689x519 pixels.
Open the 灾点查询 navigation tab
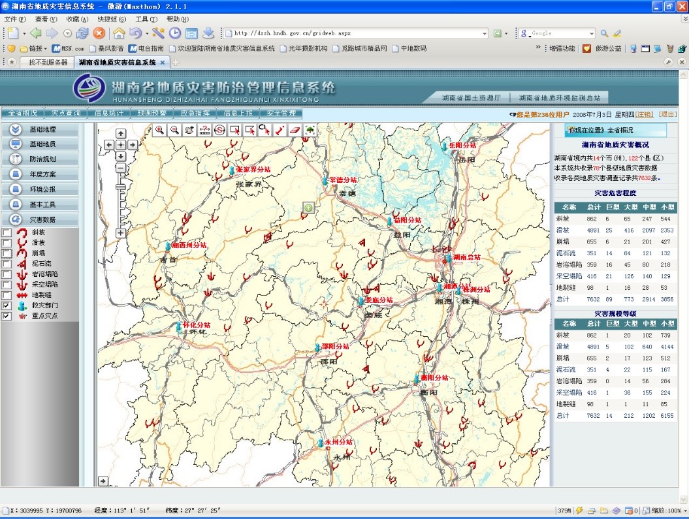[x=65, y=113]
